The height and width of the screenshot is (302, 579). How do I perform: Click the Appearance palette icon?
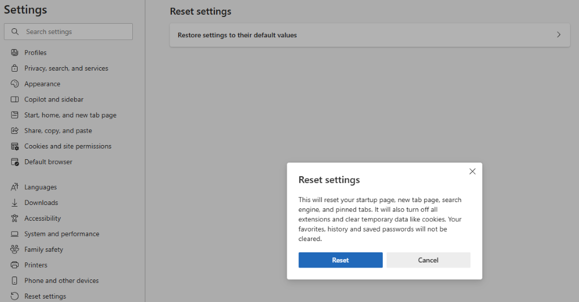(14, 84)
